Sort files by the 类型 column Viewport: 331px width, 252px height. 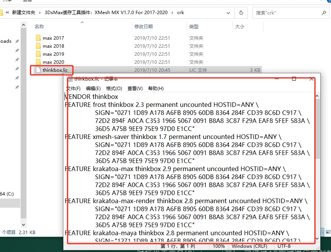[x=194, y=27]
